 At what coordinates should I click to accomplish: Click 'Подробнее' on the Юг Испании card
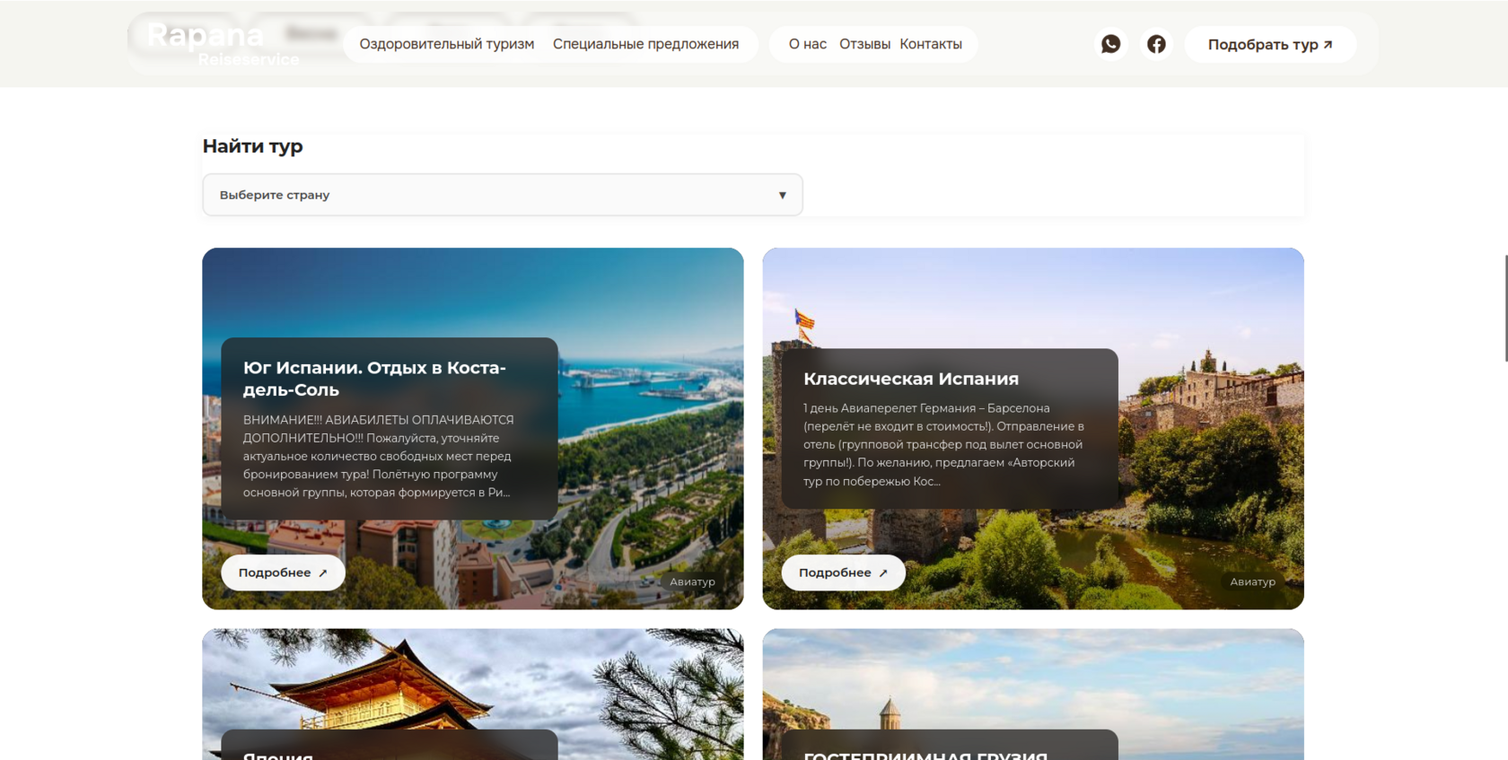point(283,572)
